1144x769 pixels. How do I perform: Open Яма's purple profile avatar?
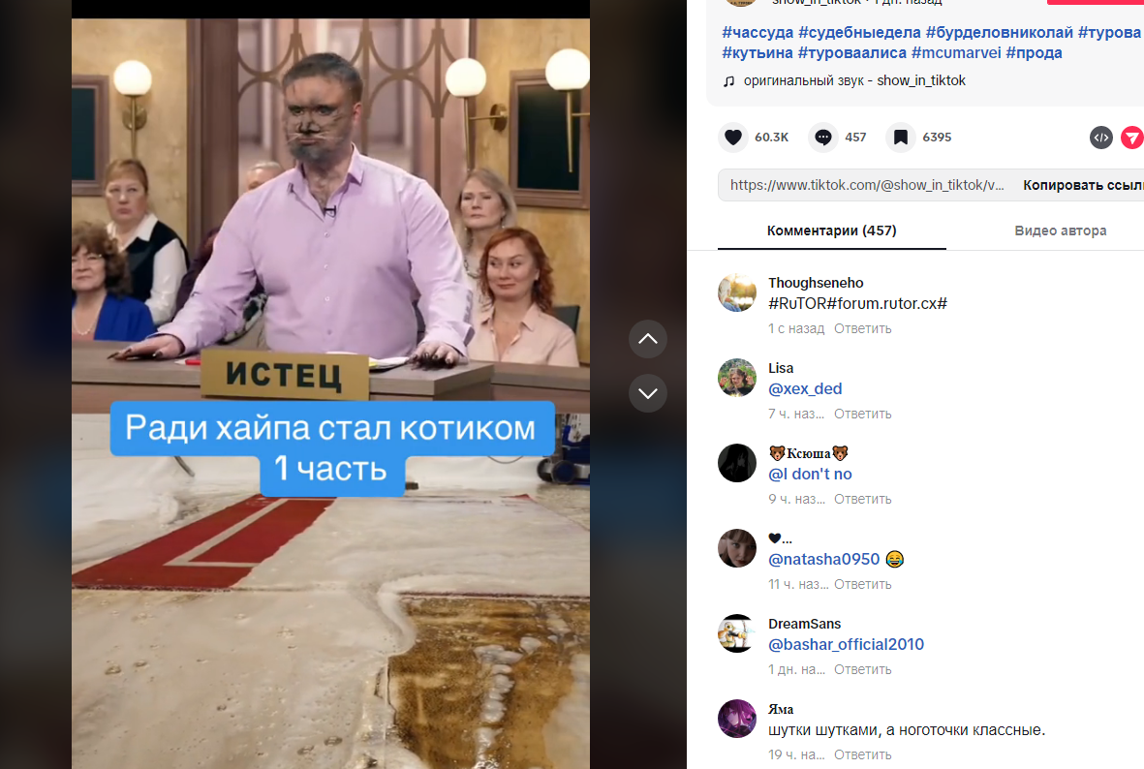(x=737, y=719)
